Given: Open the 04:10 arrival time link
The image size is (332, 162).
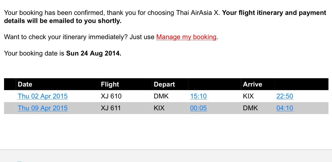Looking at the screenshot, I should (x=285, y=108).
